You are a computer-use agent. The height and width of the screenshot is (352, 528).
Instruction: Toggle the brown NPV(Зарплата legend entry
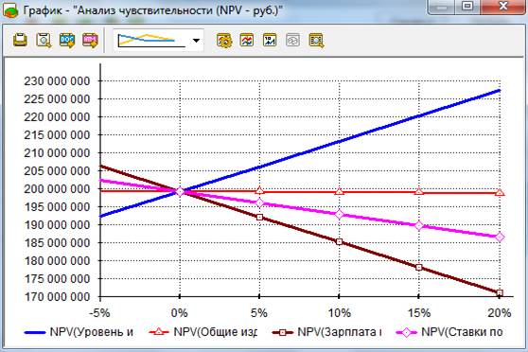click(x=326, y=332)
